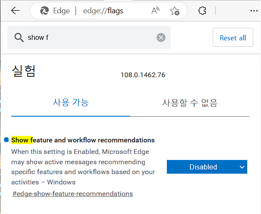Clear the flags search text
The width and height of the screenshot is (261, 214).
click(x=161, y=37)
